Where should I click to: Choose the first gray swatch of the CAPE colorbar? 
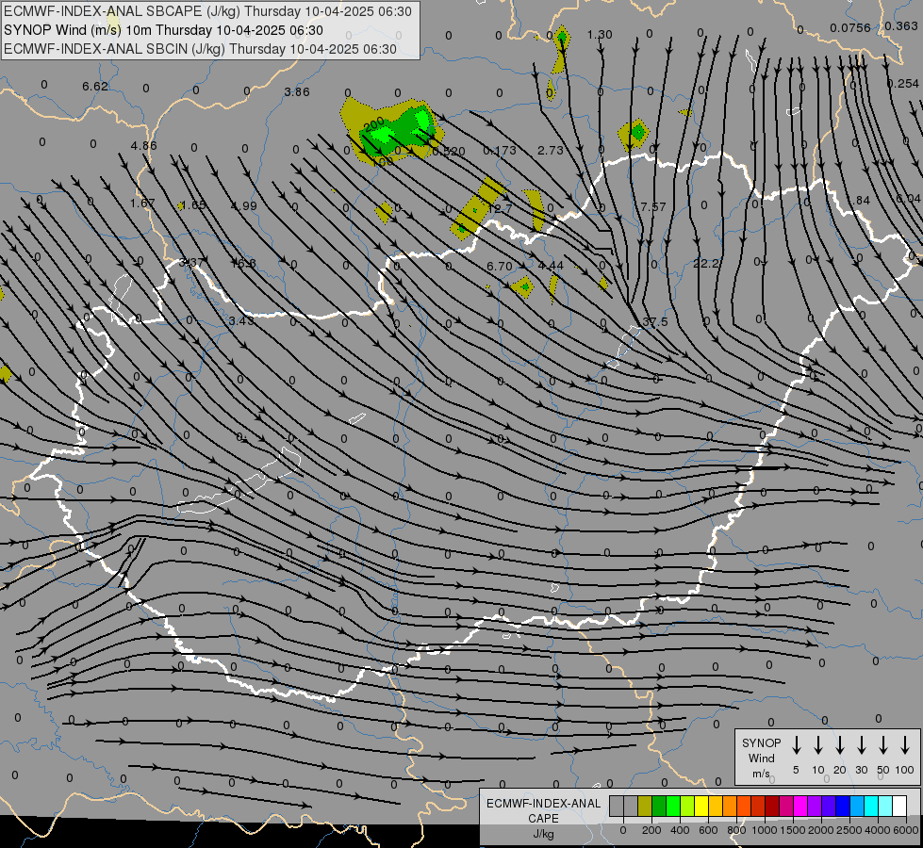[x=617, y=807]
